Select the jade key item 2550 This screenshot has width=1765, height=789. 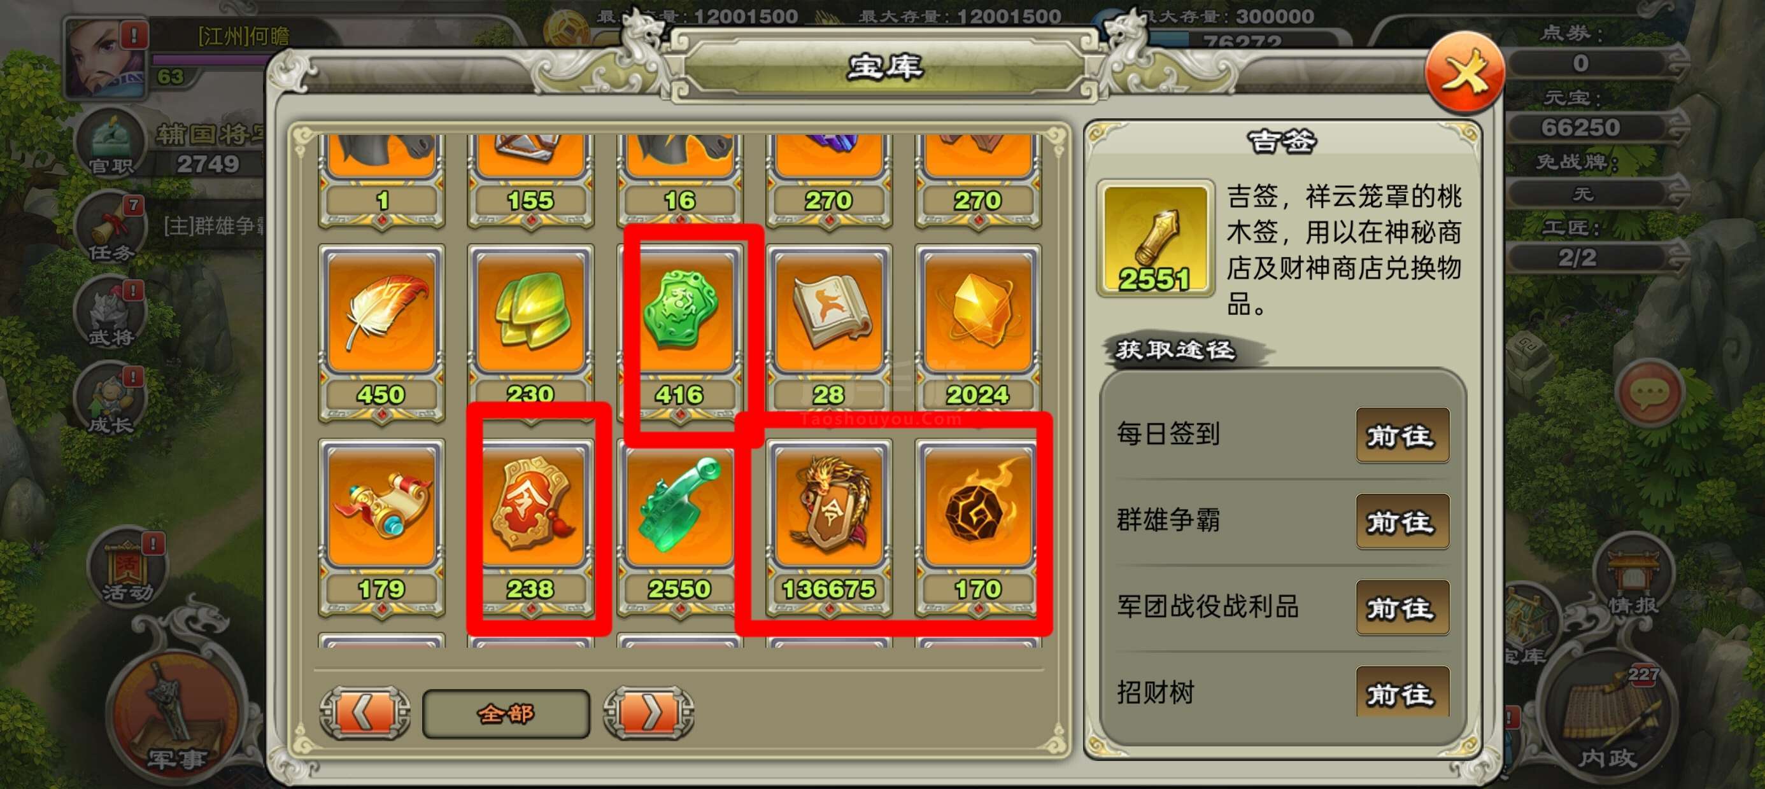click(679, 527)
